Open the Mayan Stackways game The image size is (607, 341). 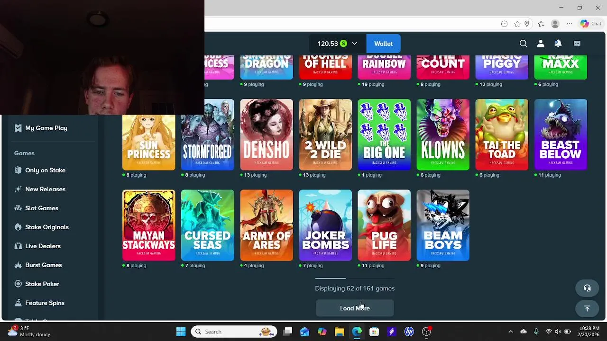pyautogui.click(x=148, y=225)
